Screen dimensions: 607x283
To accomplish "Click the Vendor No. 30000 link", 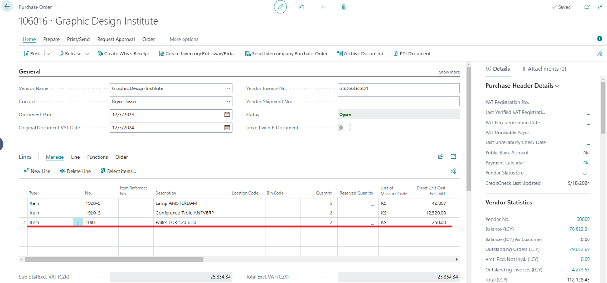I will point(583,219).
